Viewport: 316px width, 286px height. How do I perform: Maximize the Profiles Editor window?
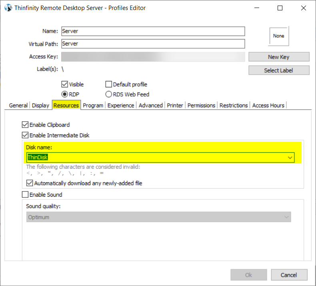coord(280,8)
